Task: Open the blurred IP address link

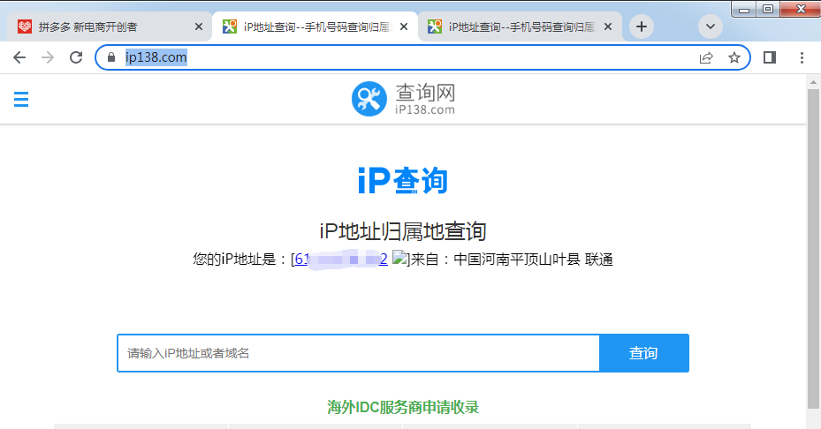Action: coord(341,259)
